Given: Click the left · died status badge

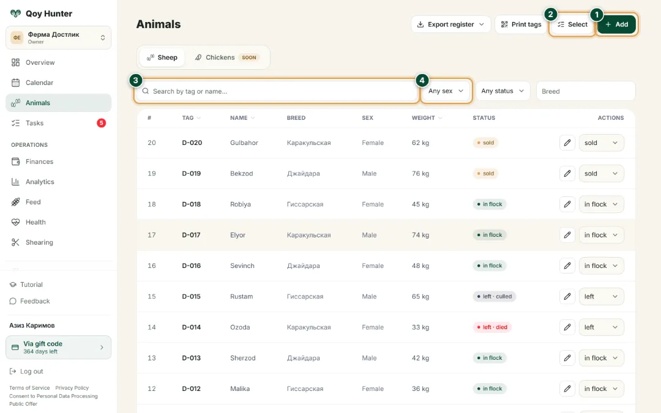Looking at the screenshot, I should 492,327.
